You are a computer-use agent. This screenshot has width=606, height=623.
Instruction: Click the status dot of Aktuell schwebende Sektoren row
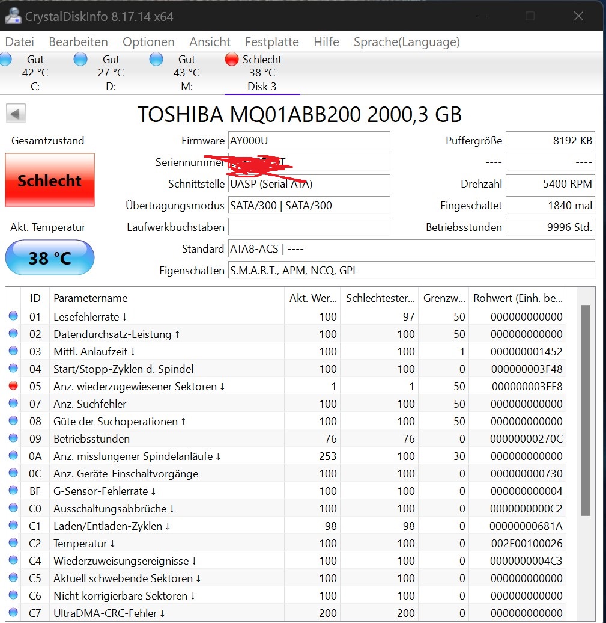pyautogui.click(x=13, y=578)
